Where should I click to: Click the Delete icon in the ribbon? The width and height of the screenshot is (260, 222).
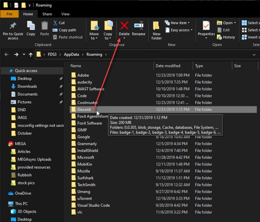coord(124,26)
